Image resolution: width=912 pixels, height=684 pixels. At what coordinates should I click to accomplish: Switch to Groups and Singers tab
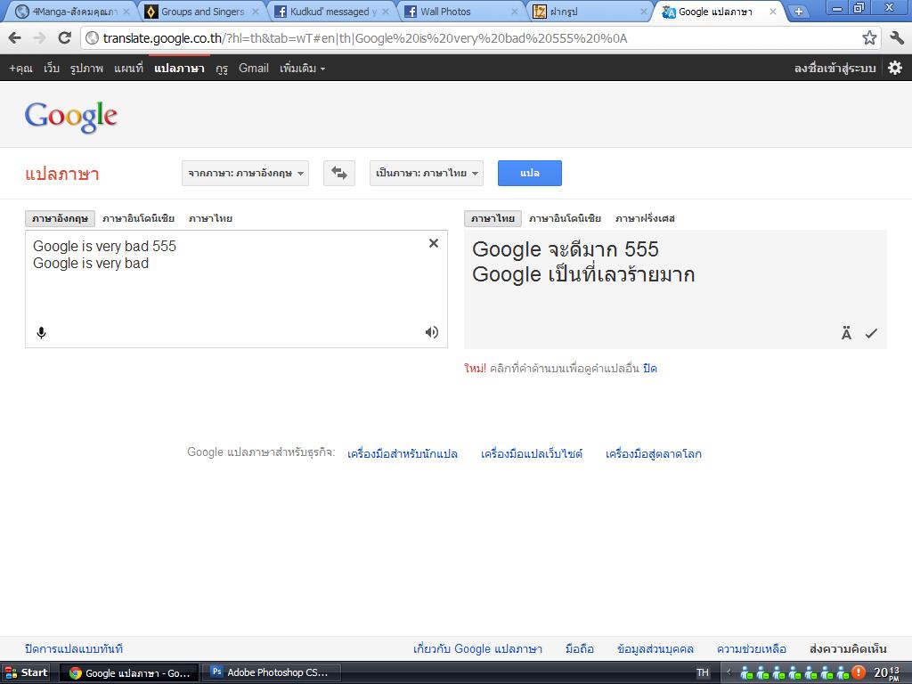[202, 12]
